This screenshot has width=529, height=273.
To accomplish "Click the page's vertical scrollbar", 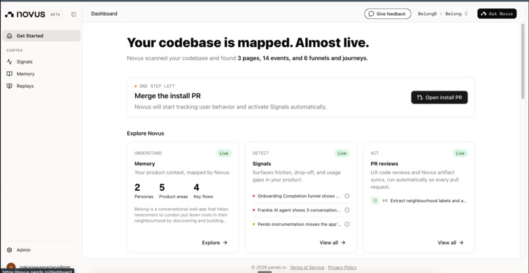I will [523, 62].
